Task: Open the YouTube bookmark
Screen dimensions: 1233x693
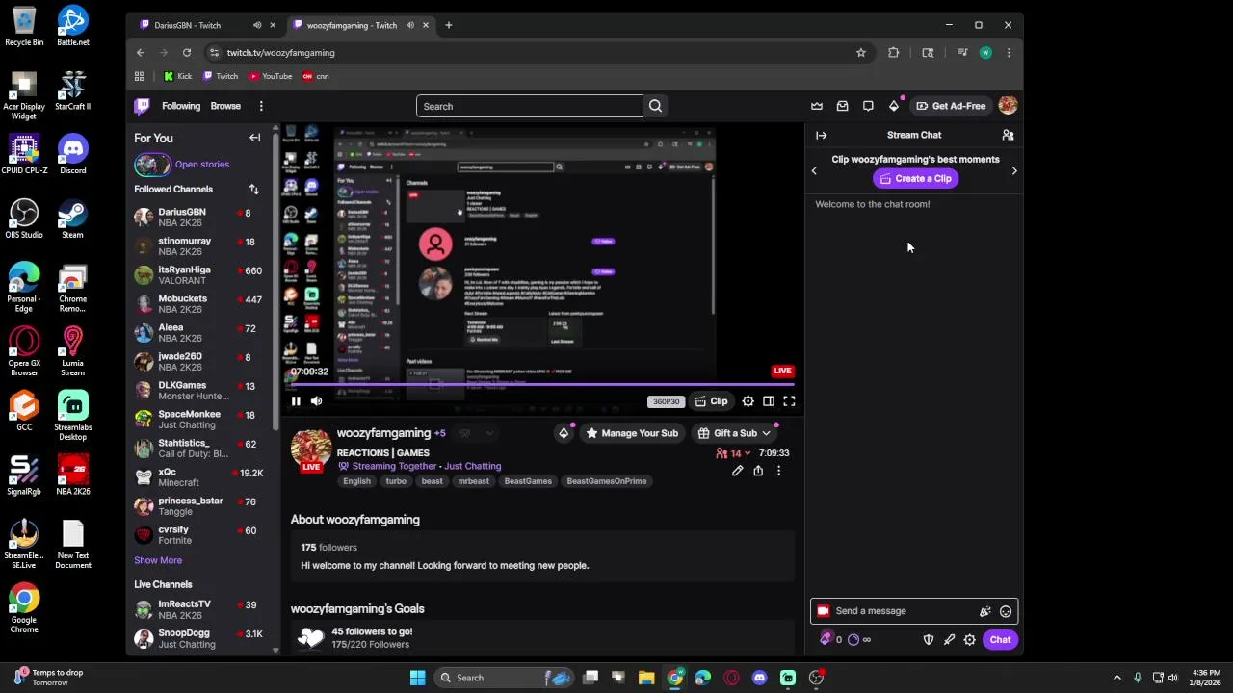Action: tap(271, 76)
